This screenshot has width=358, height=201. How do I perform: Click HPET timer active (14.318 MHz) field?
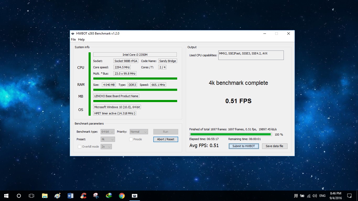point(115,113)
